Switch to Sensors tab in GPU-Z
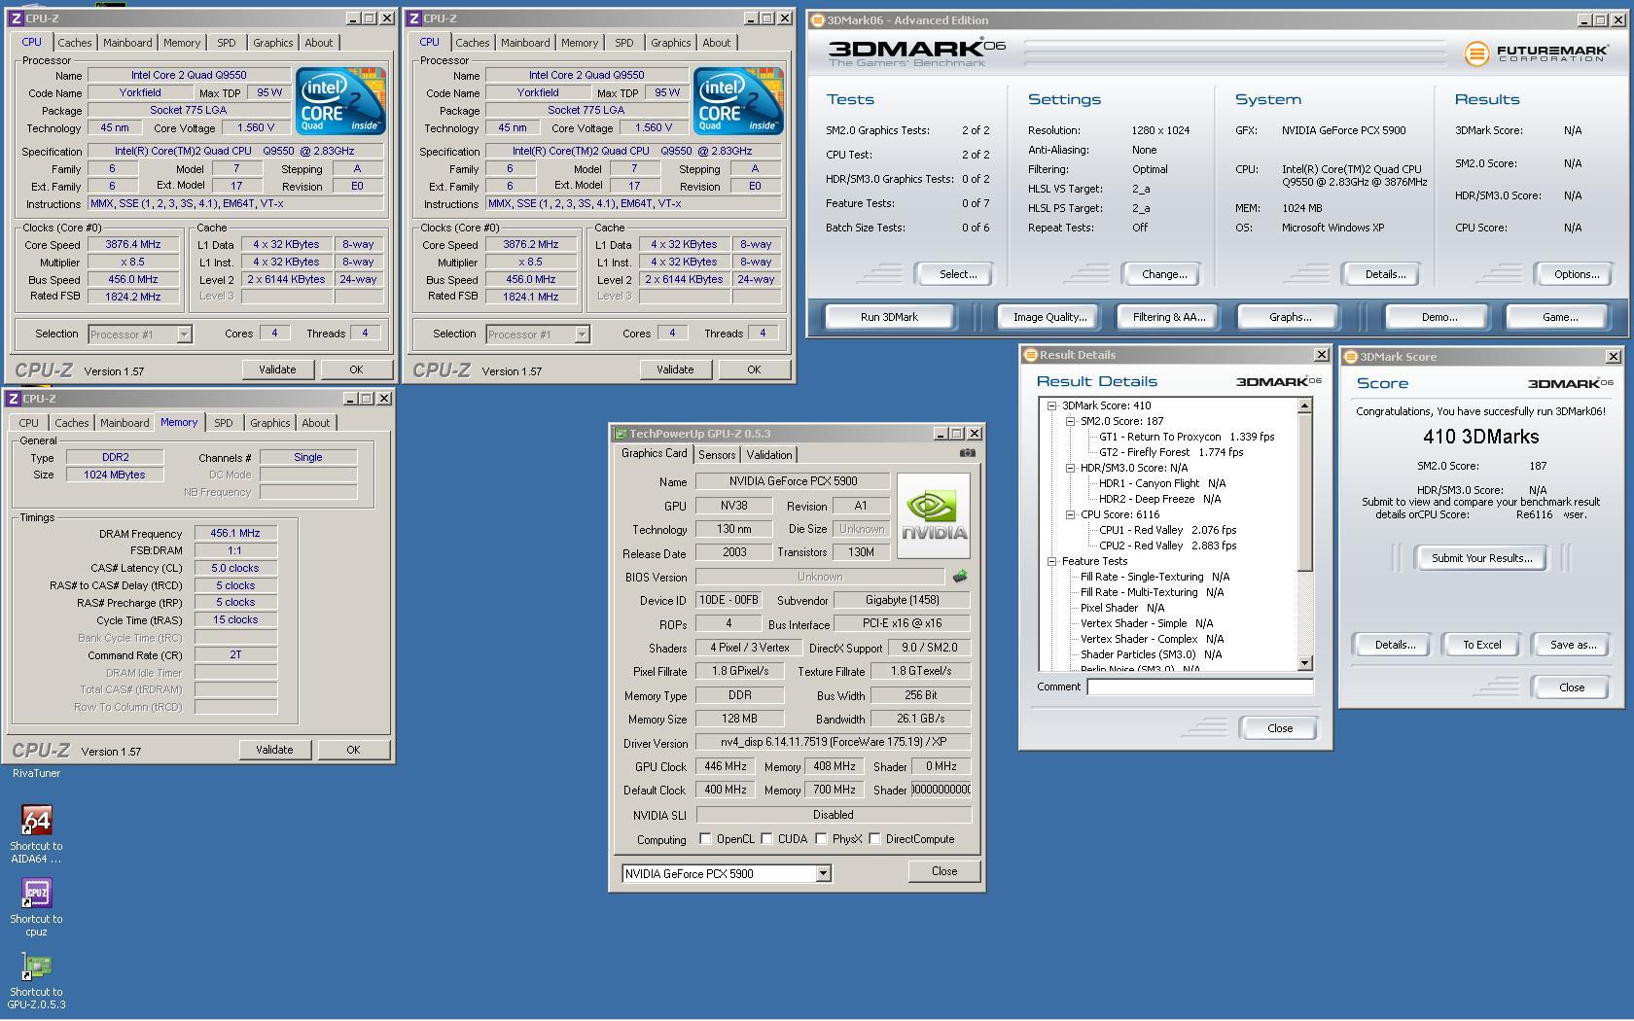Image resolution: width=1634 pixels, height=1021 pixels. (x=717, y=455)
